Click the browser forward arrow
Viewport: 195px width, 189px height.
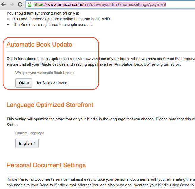coord(12,4)
